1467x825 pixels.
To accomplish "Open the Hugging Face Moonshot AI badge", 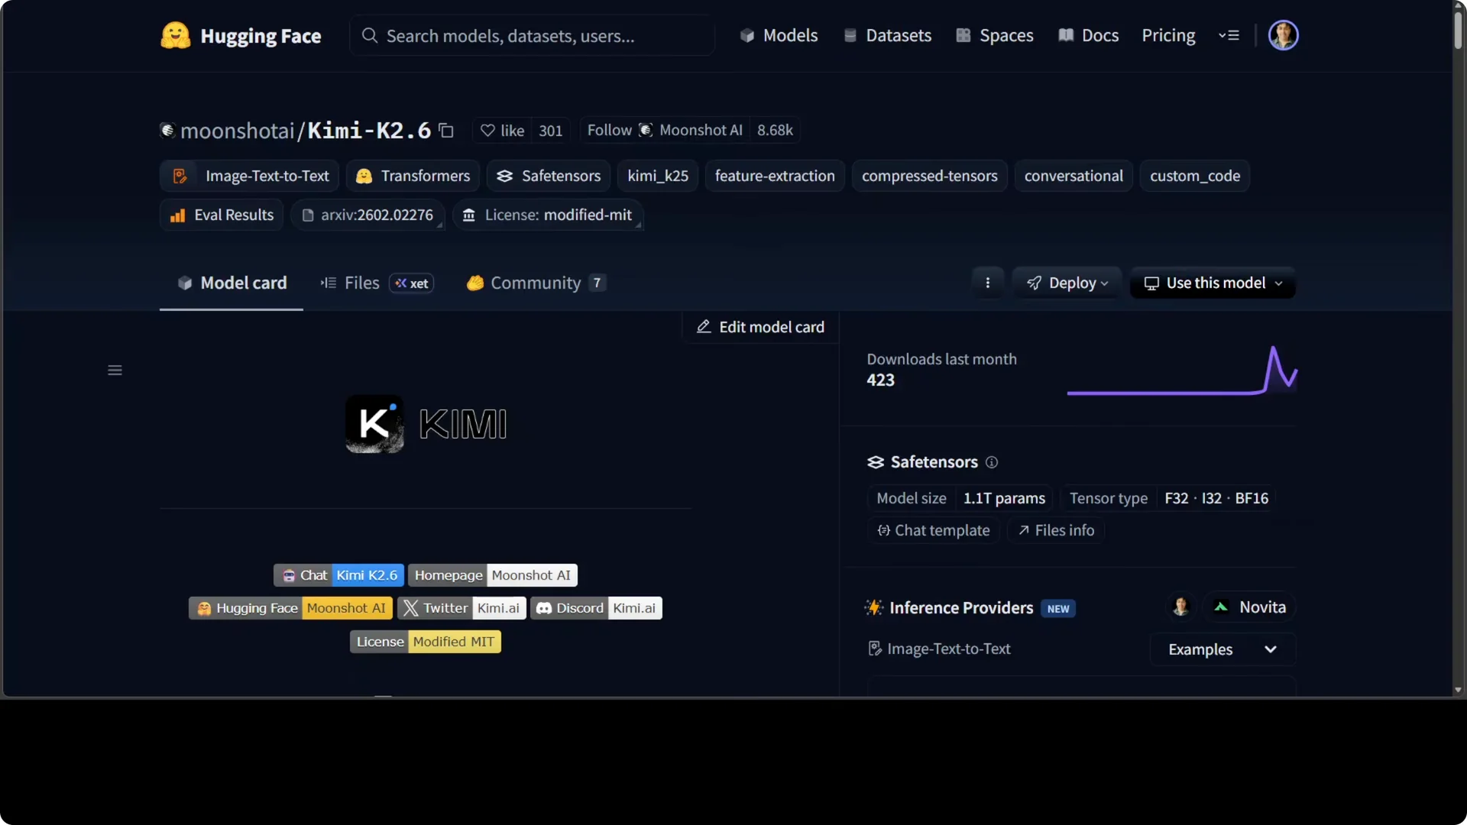I will [x=290, y=608].
